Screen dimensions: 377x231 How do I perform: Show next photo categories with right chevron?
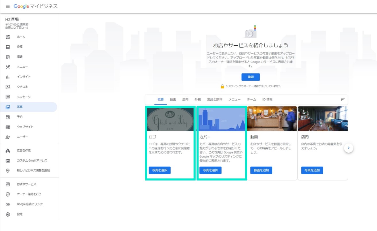[x=349, y=148]
